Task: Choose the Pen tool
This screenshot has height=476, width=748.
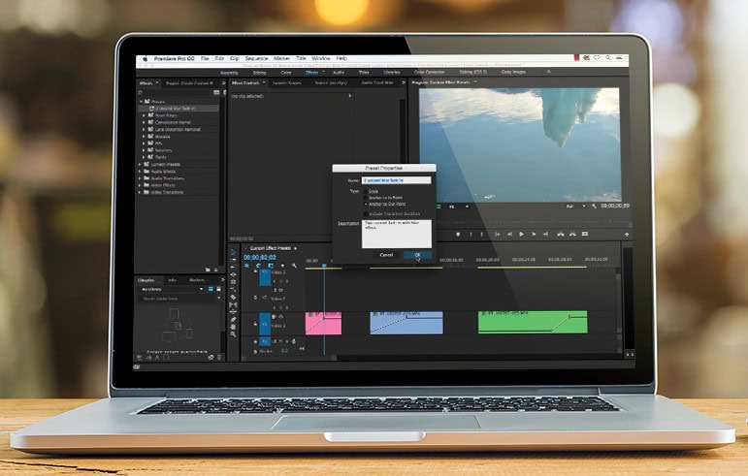Action: pyautogui.click(x=233, y=319)
